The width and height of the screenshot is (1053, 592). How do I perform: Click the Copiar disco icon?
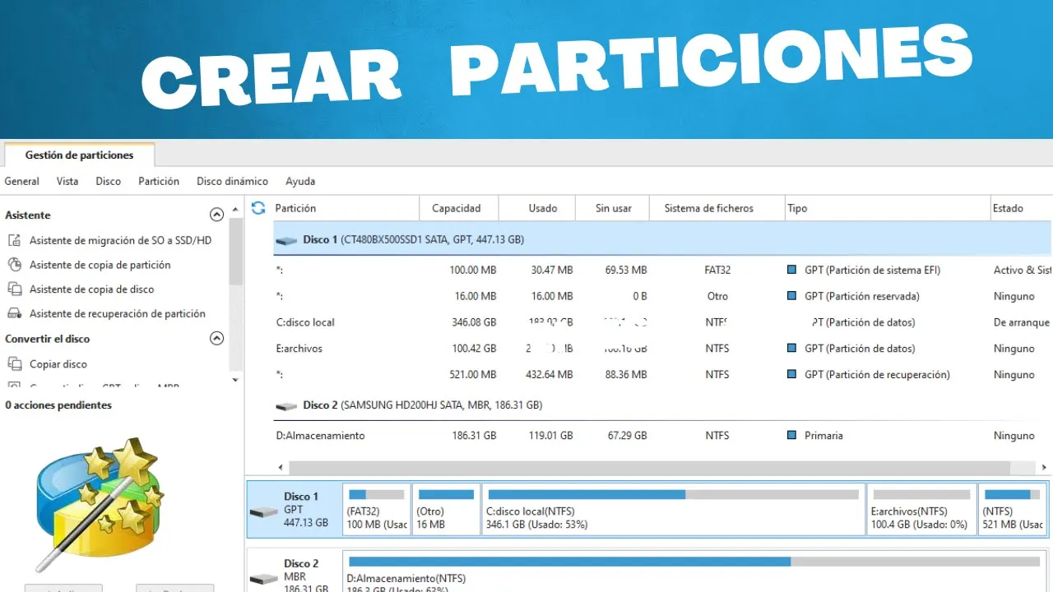point(14,363)
